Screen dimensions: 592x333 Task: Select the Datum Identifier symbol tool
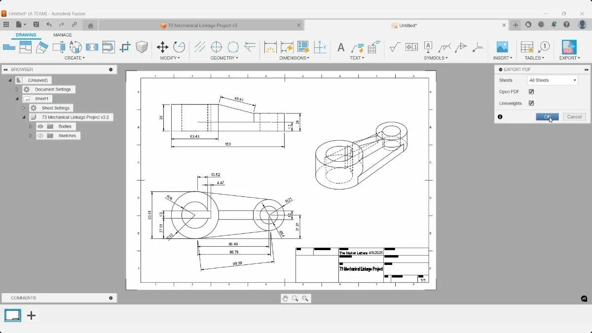click(428, 47)
